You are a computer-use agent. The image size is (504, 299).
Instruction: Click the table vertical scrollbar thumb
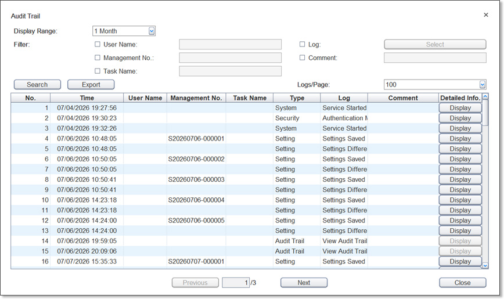pyautogui.click(x=485, y=113)
